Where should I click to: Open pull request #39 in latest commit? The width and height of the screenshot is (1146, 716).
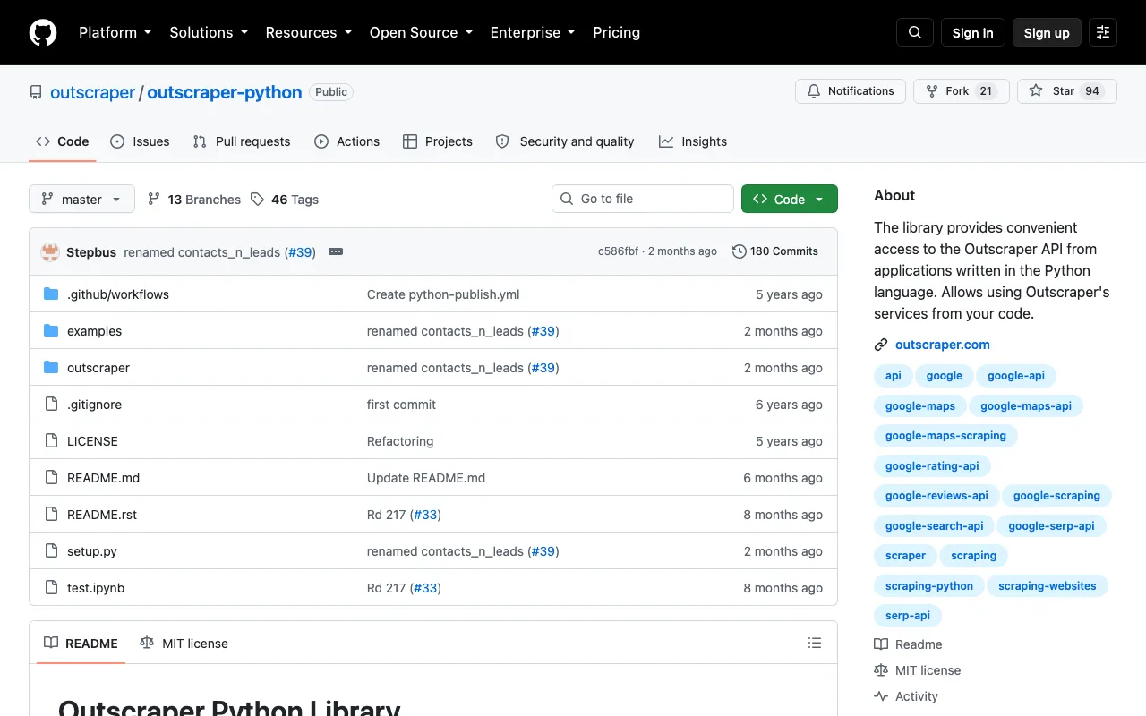(301, 252)
